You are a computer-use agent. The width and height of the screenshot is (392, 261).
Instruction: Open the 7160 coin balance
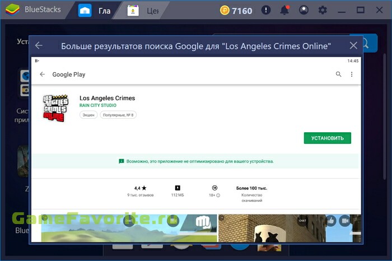(242, 11)
